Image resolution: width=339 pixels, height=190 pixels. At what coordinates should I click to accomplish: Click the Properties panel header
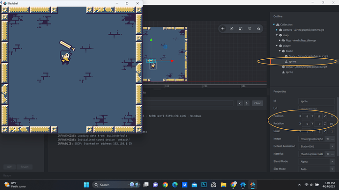click(280, 92)
